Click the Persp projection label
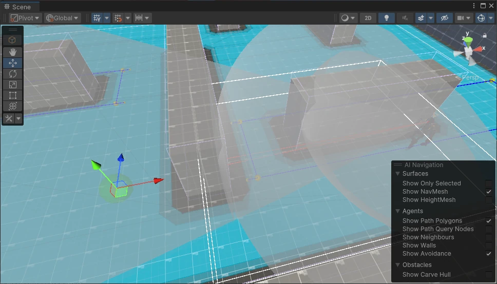 (x=470, y=77)
